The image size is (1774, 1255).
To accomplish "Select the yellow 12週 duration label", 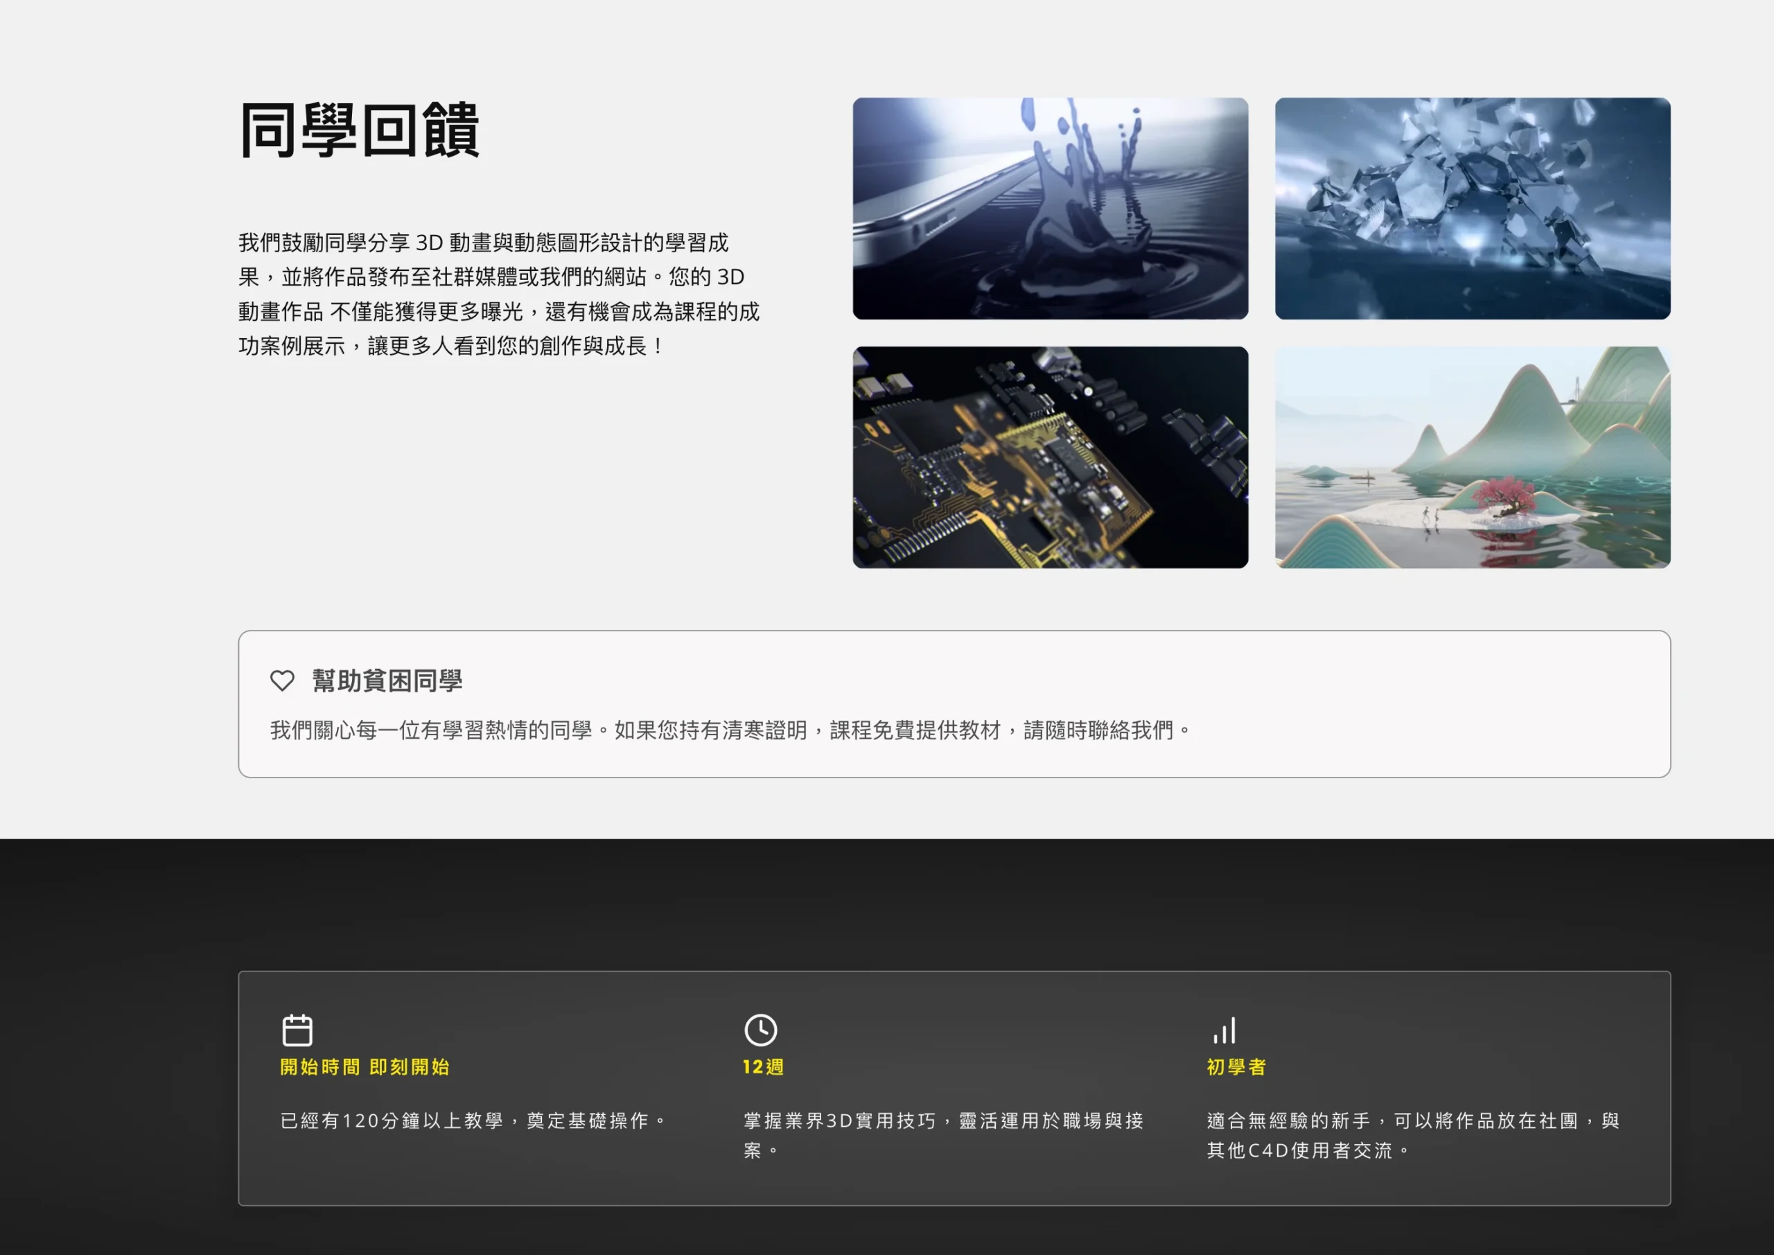I will [762, 1067].
